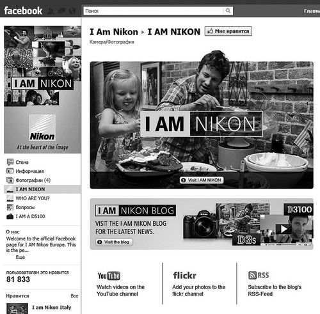Click the Поиск search field
The height and width of the screenshot is (314, 320).
coord(153,11)
